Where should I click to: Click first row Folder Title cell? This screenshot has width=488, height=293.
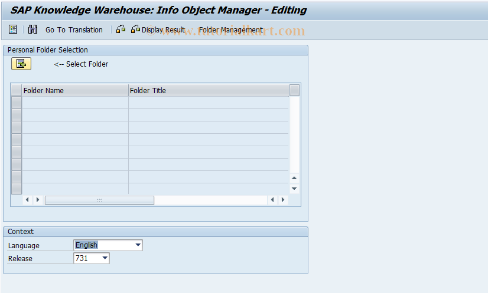(209, 103)
